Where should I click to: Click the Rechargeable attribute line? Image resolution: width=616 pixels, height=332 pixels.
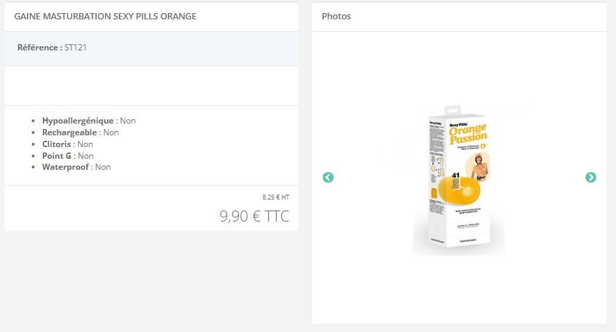81,133
